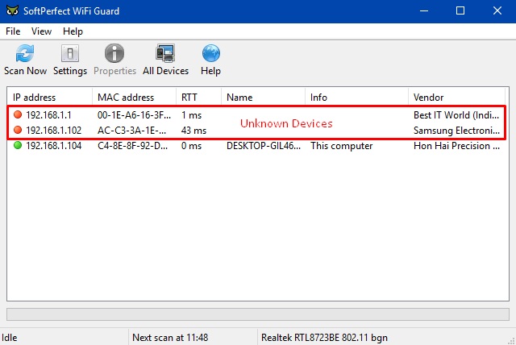Screen dimensions: 516x345
Task: Click the scan progress bar
Action: 258,314
